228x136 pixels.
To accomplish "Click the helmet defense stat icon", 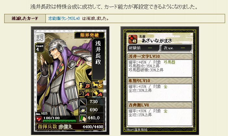I will click(83, 110).
